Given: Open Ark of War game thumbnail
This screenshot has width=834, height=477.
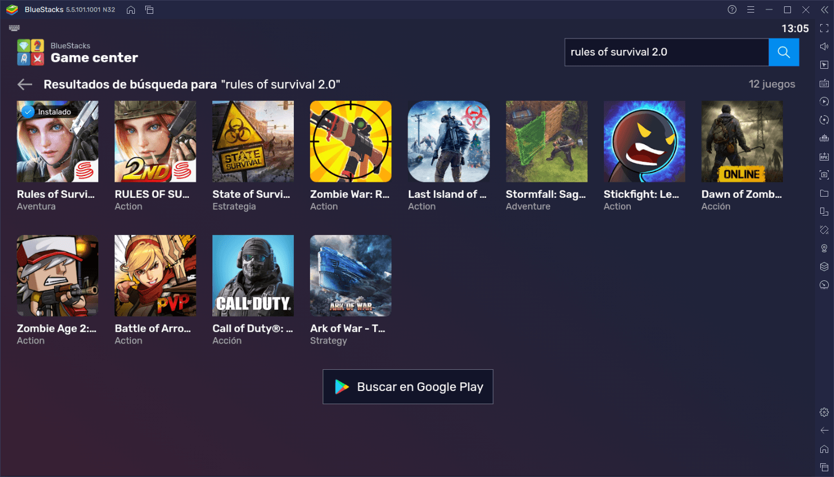Looking at the screenshot, I should [351, 276].
